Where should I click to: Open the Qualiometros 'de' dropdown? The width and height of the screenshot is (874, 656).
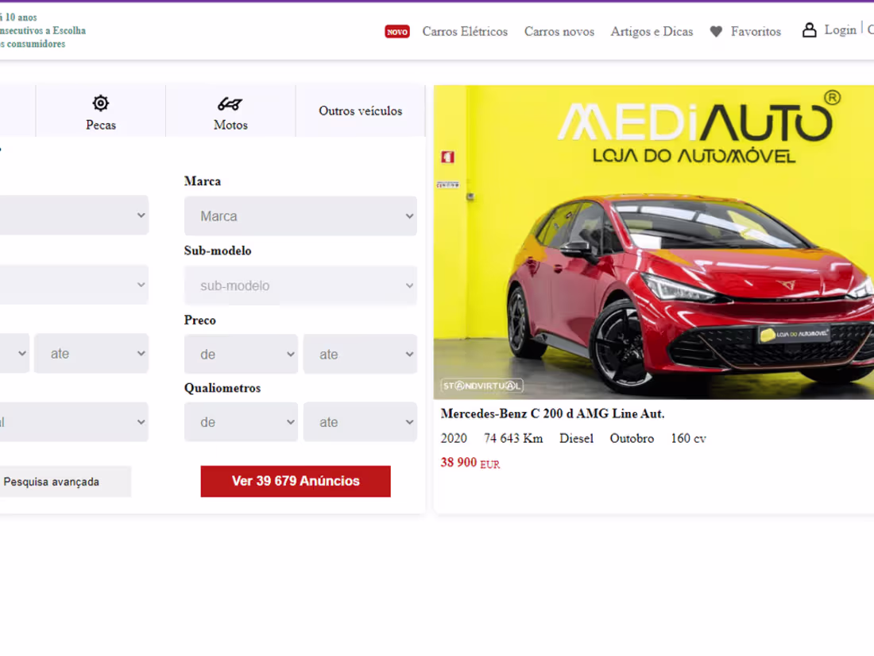[x=241, y=422]
